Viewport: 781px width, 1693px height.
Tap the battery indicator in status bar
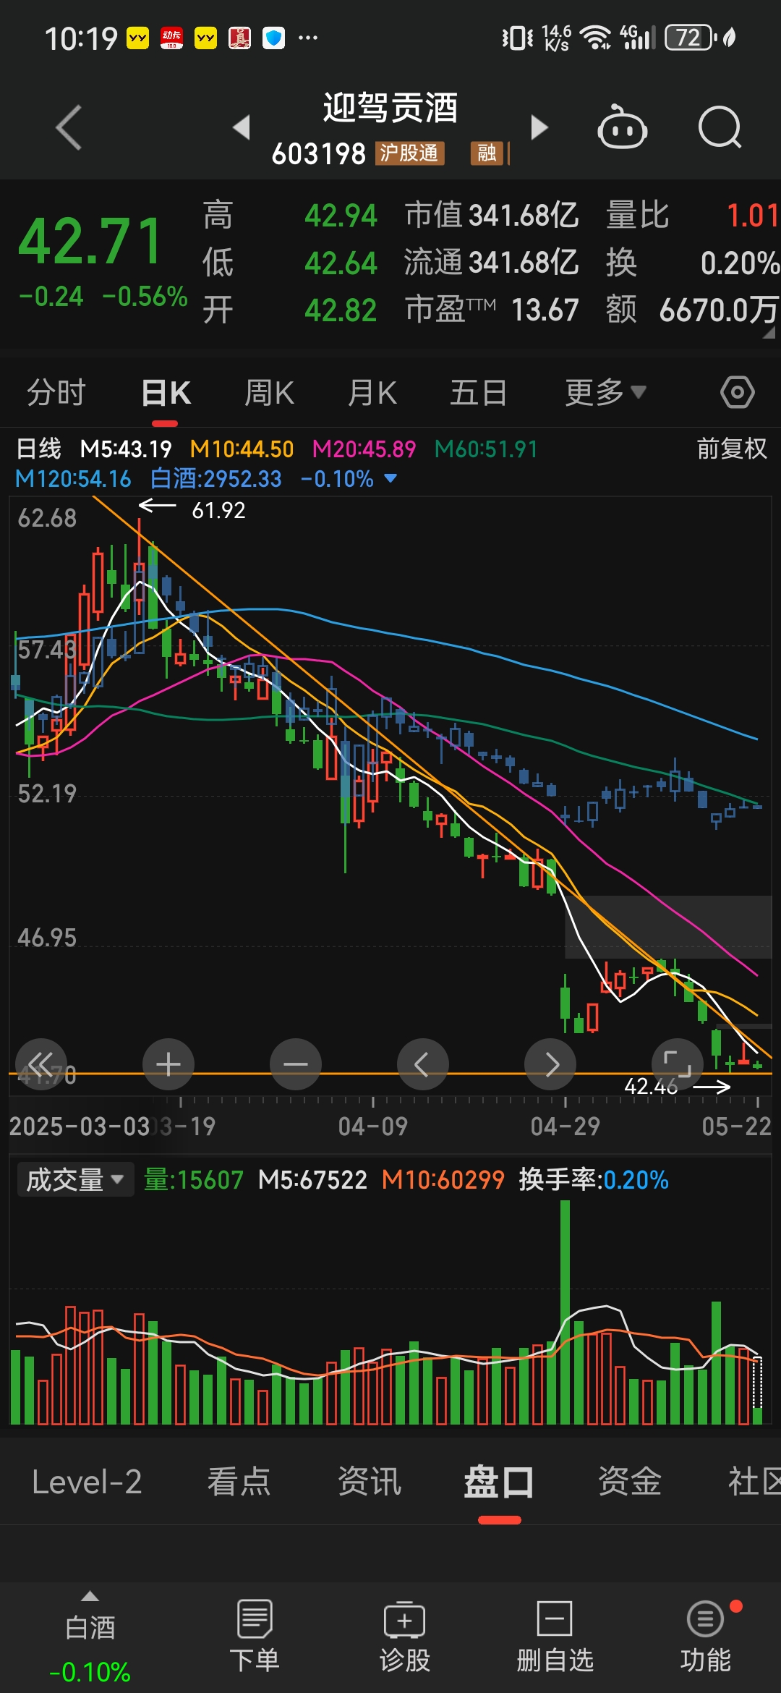(691, 38)
